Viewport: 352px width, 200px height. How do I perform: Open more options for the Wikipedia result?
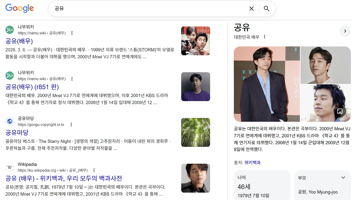[x=94, y=170]
